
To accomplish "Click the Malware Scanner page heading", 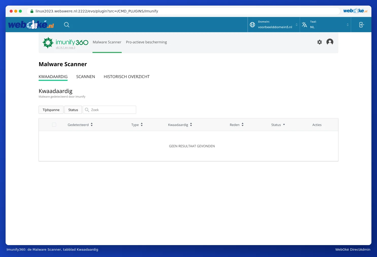I will click(x=63, y=64).
